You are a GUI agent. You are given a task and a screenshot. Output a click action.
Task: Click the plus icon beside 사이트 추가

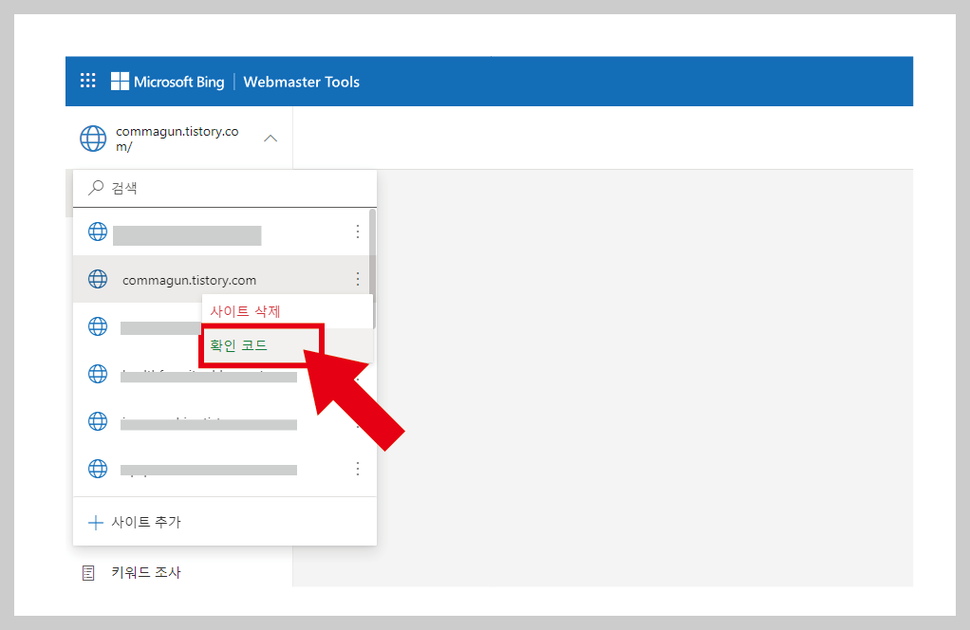coord(95,523)
